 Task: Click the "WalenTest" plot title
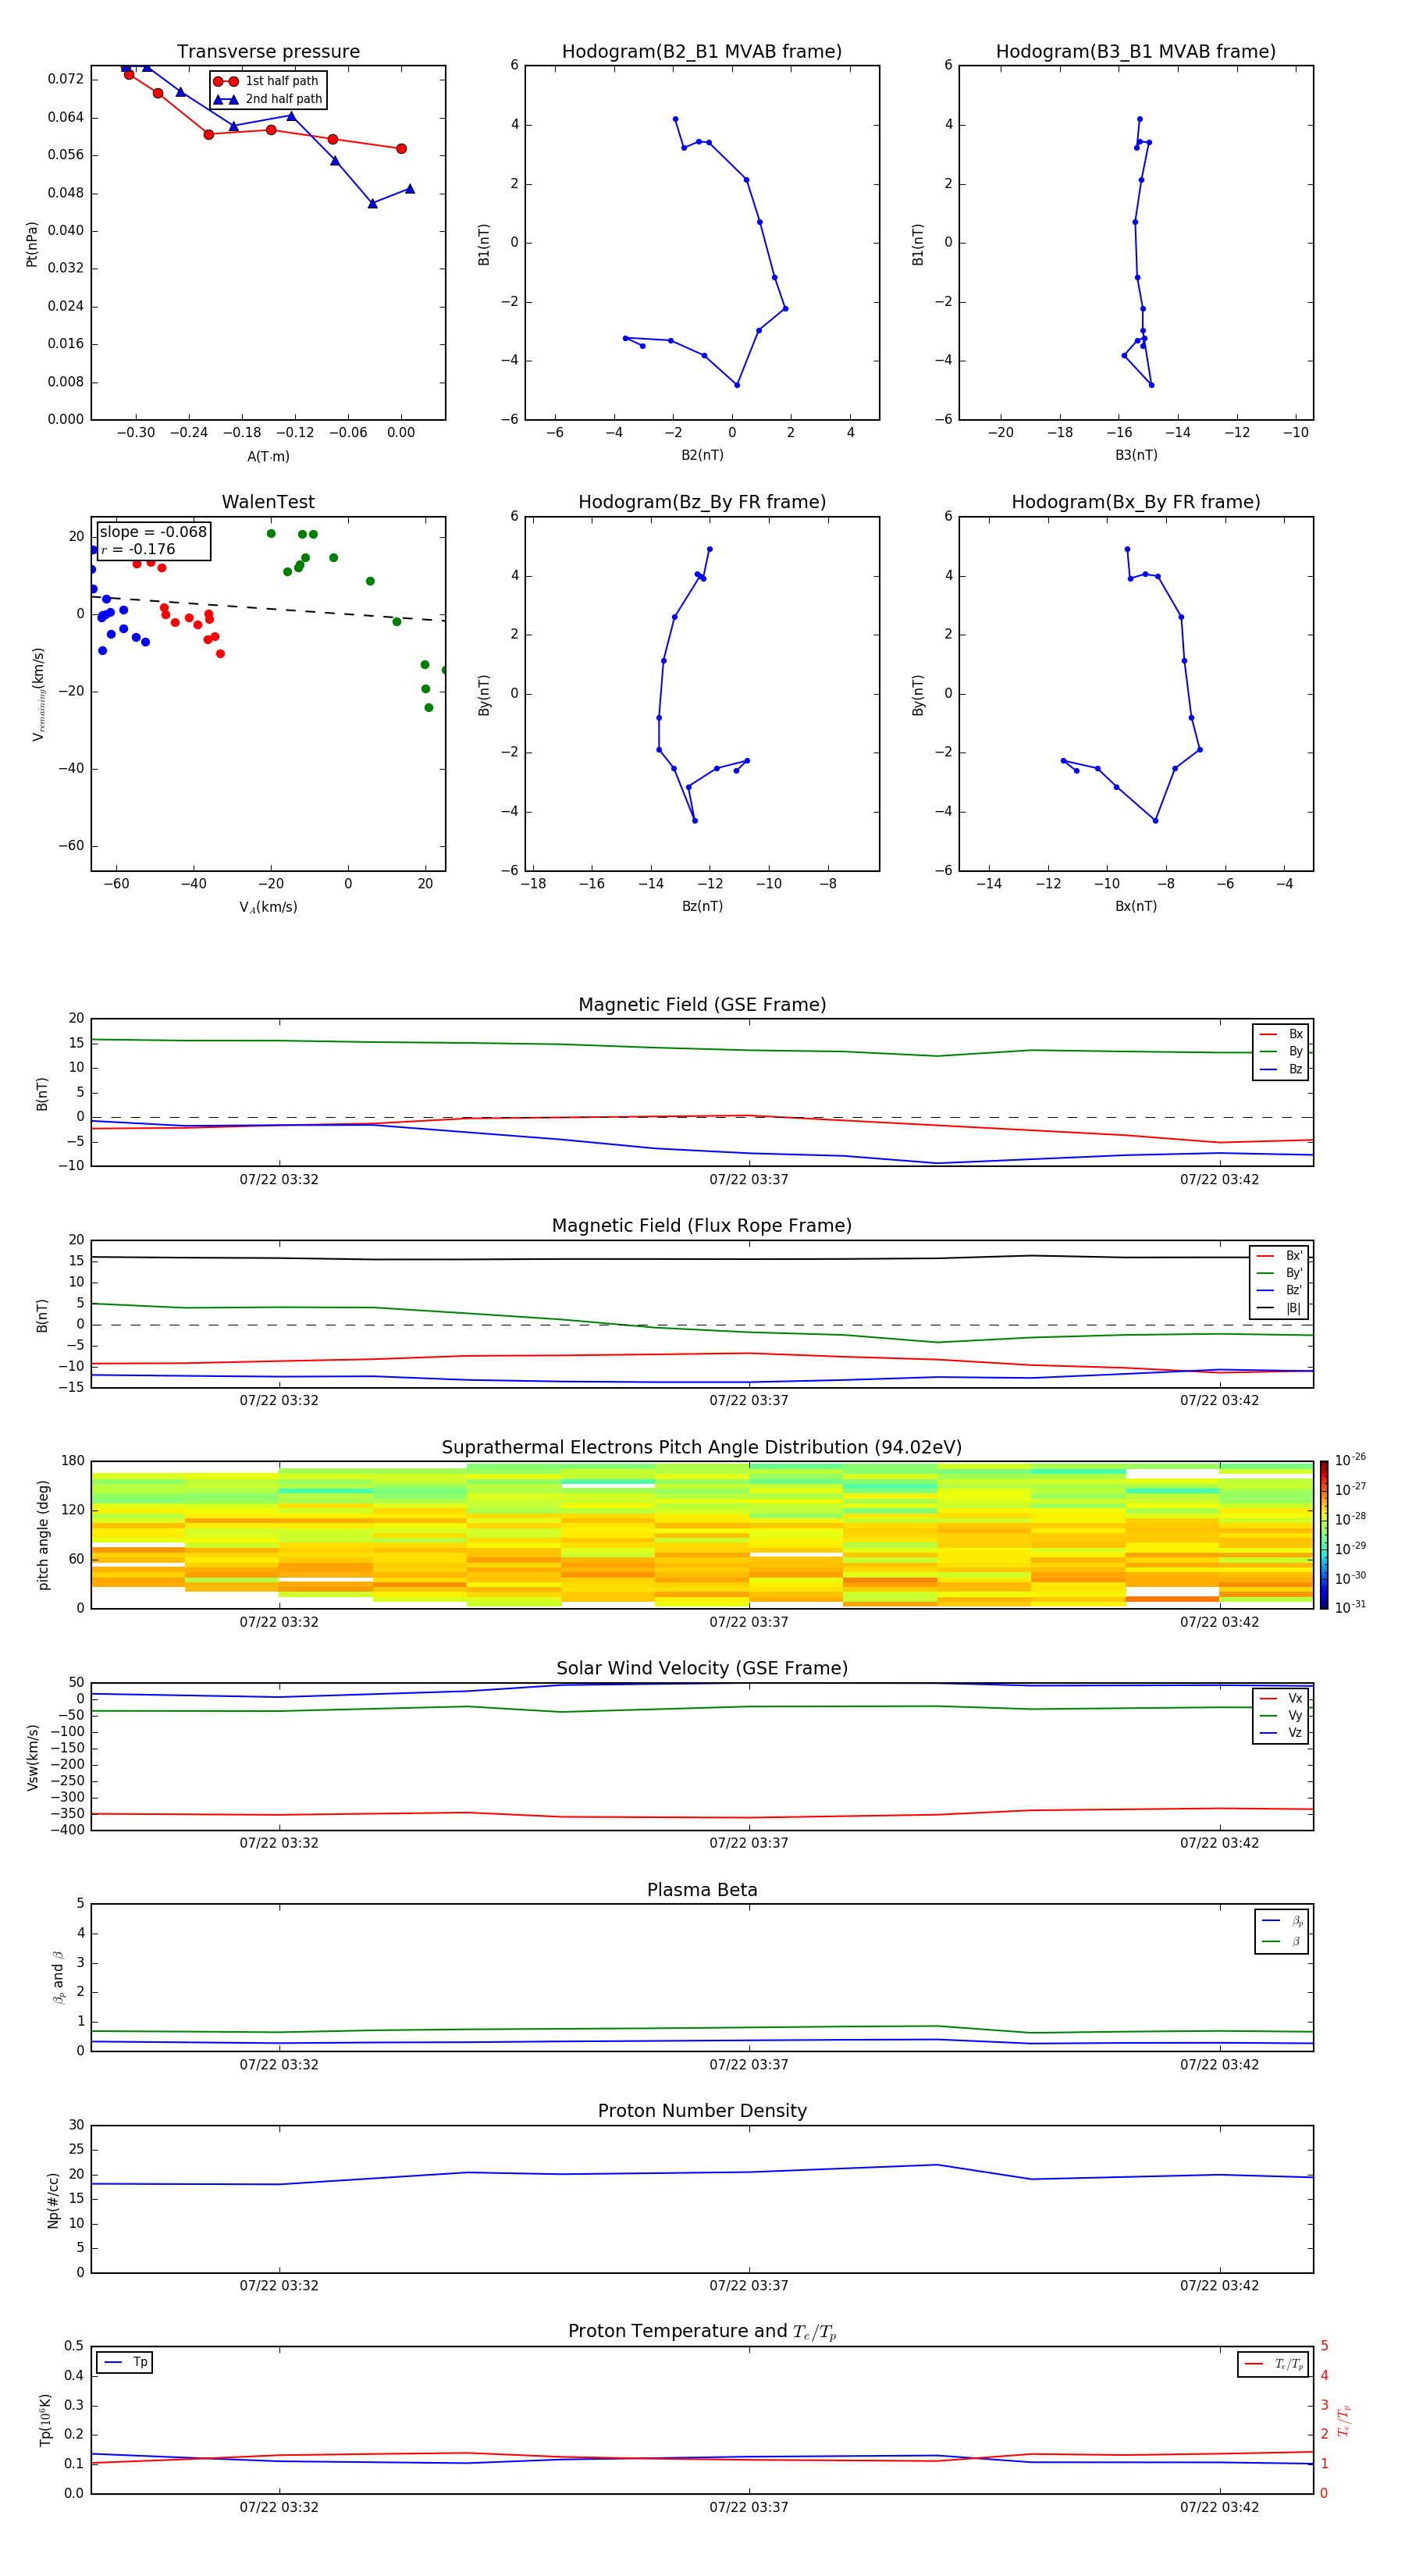click(268, 502)
